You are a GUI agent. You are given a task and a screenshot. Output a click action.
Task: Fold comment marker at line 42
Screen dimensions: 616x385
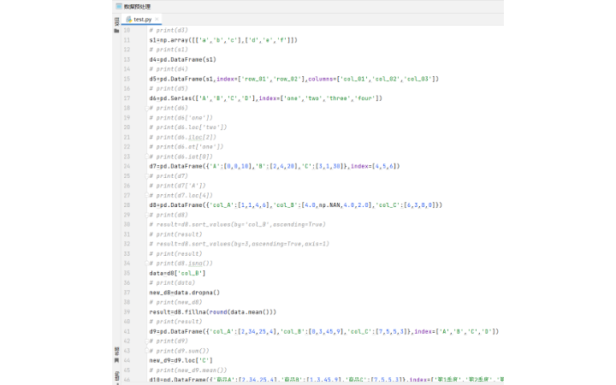[147, 341]
